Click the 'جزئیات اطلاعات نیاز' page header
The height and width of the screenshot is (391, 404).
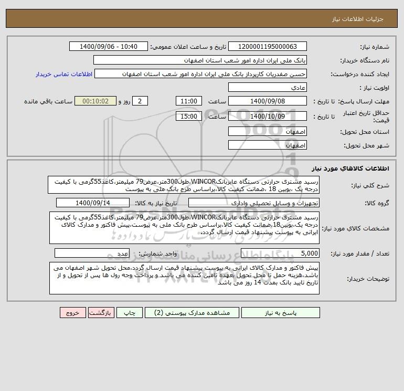(x=358, y=19)
